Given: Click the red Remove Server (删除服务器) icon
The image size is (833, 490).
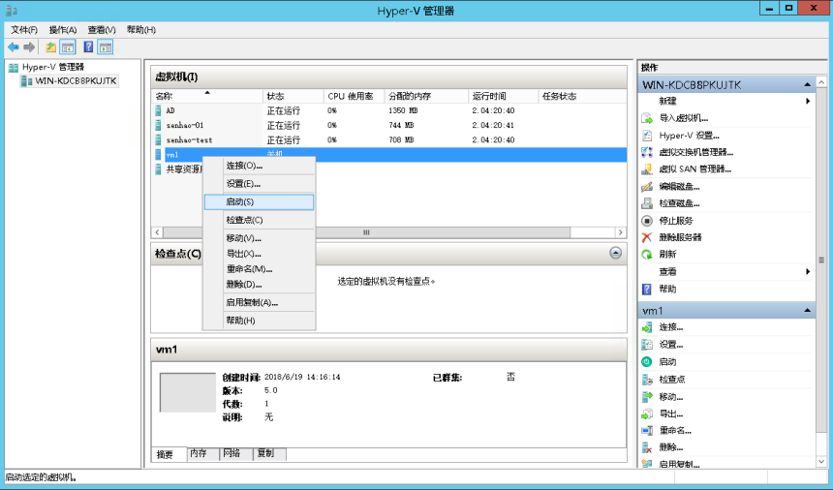Looking at the screenshot, I should tap(647, 237).
